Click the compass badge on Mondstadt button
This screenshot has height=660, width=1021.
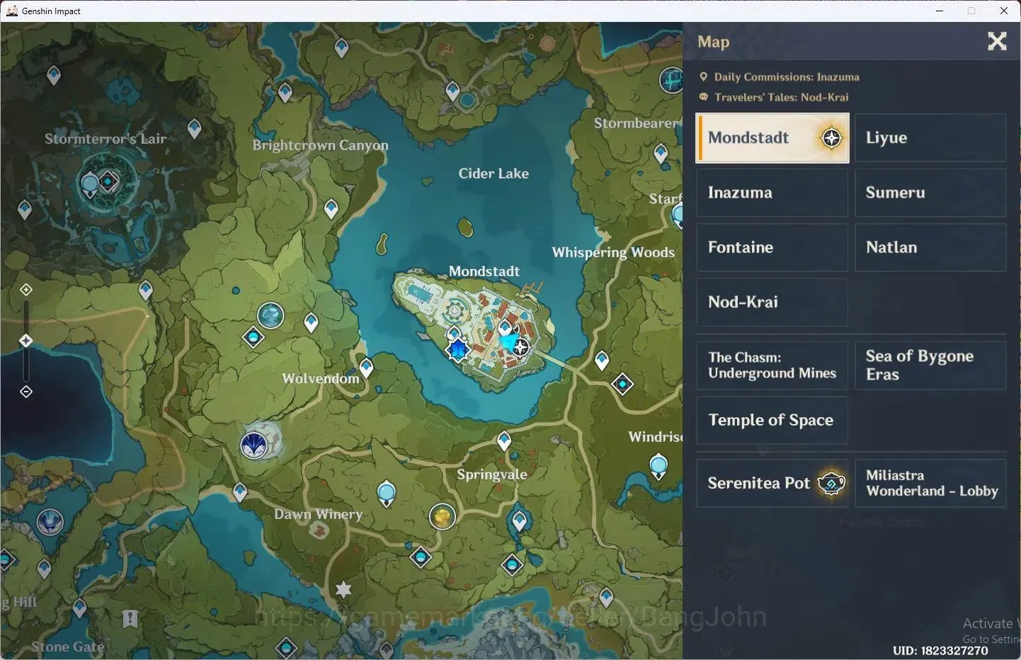[832, 138]
